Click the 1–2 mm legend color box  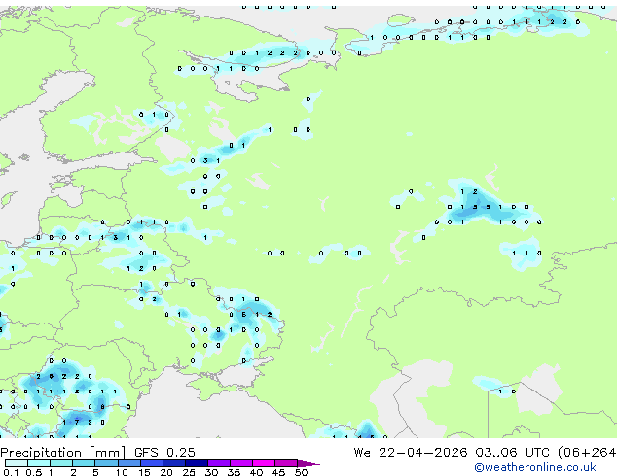tap(61, 463)
